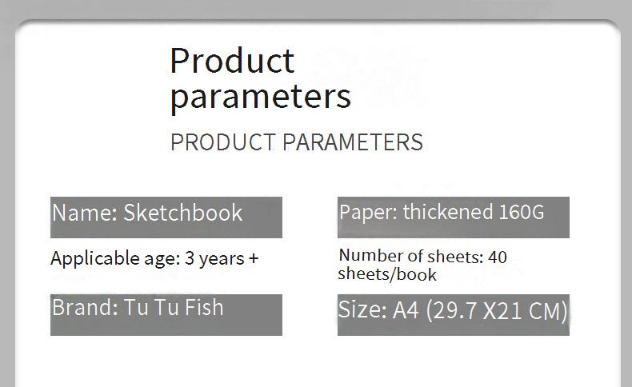Click the "Tu Tu Fish" brand name

tap(174, 308)
